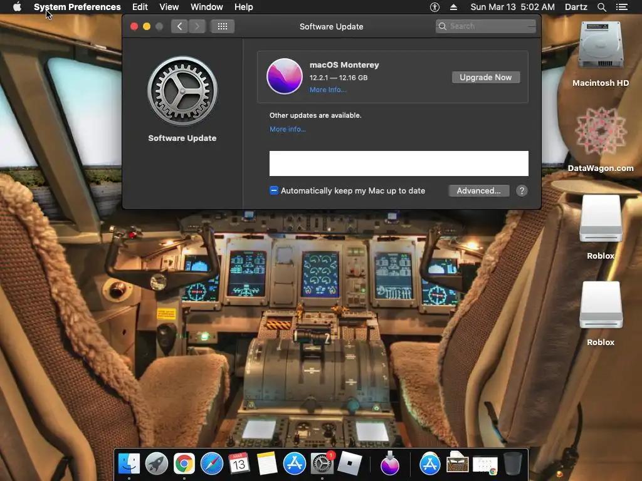Open the Edit menu
Image resolution: width=642 pixels, height=481 pixels.
pyautogui.click(x=140, y=7)
